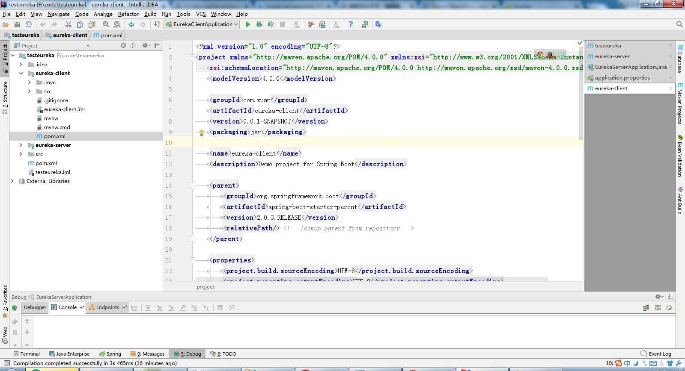Click the Copy toolbar icon

80,24
